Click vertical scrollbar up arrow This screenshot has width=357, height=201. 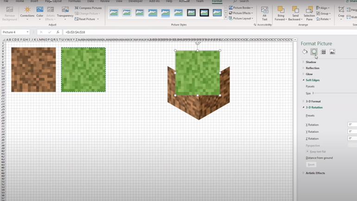tap(295, 39)
